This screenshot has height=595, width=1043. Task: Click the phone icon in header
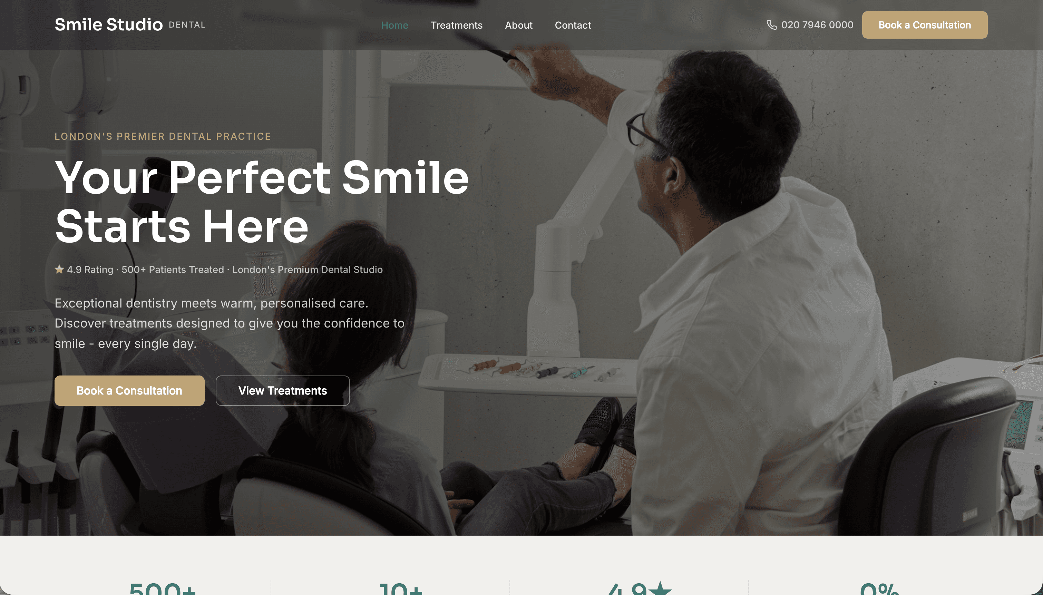tap(771, 25)
